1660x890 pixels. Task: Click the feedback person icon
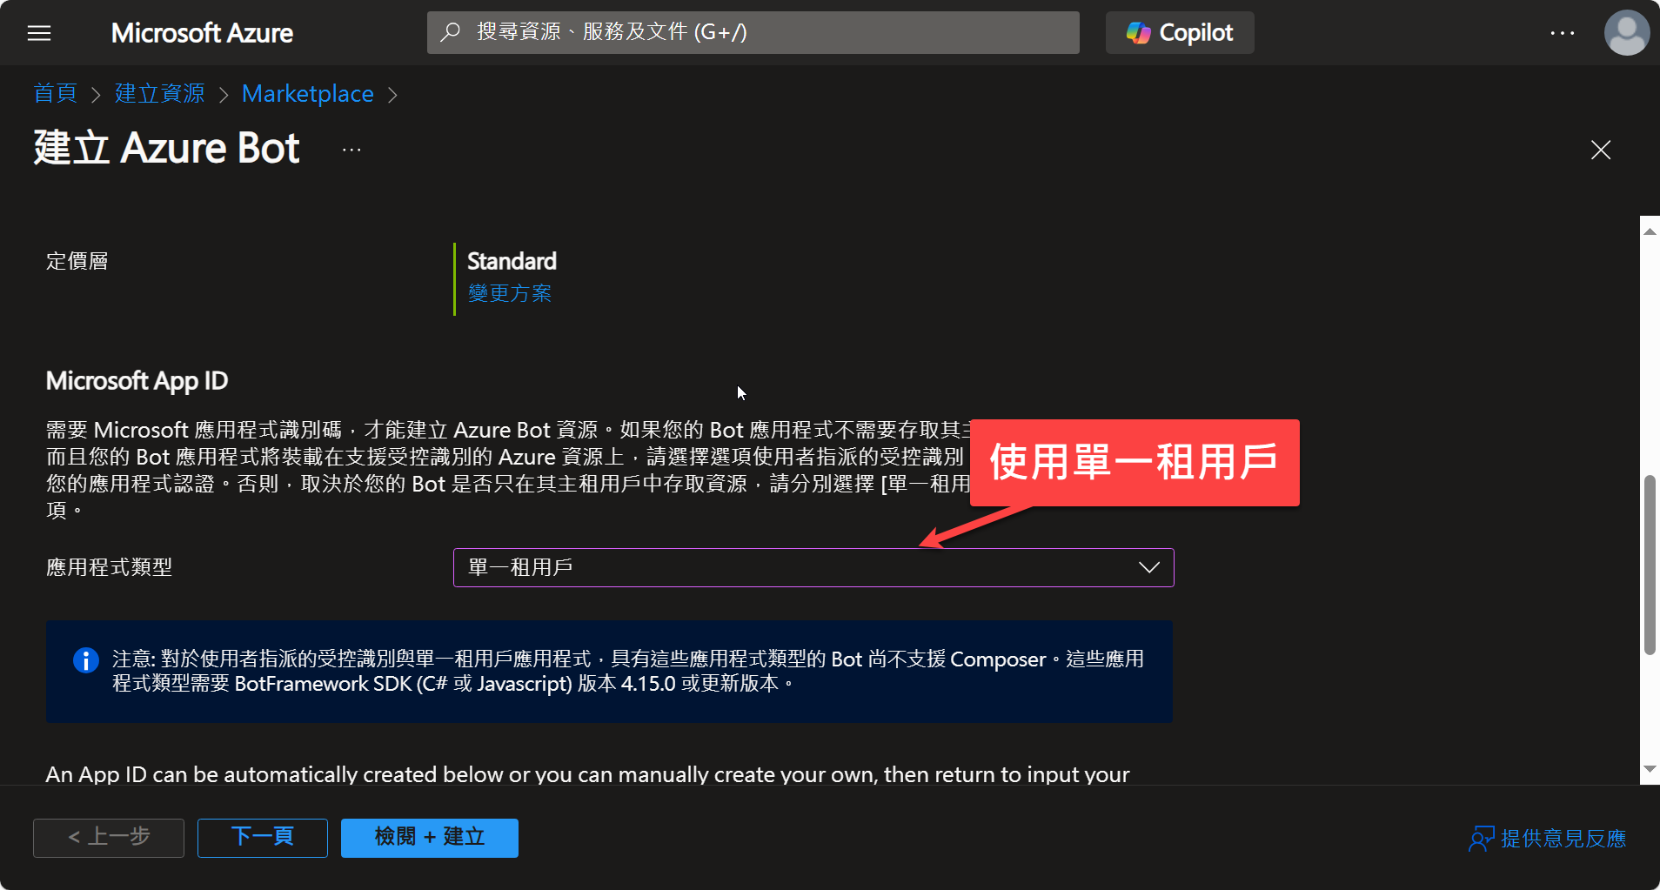[1481, 839]
